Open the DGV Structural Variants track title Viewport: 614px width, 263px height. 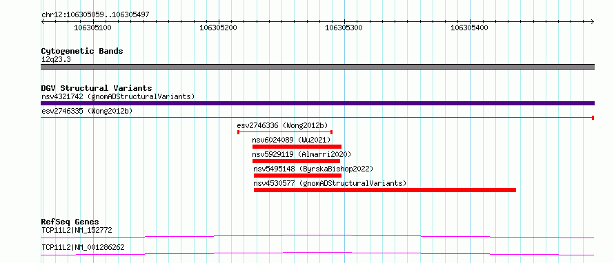pyautogui.click(x=97, y=88)
